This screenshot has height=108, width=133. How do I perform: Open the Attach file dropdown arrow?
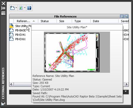tap(16, 8)
